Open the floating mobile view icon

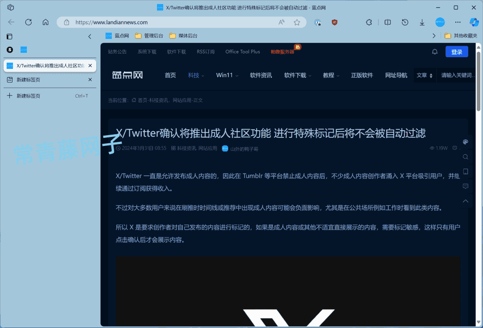click(x=466, y=171)
